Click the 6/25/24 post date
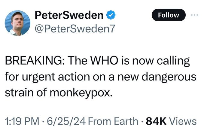 66,121
